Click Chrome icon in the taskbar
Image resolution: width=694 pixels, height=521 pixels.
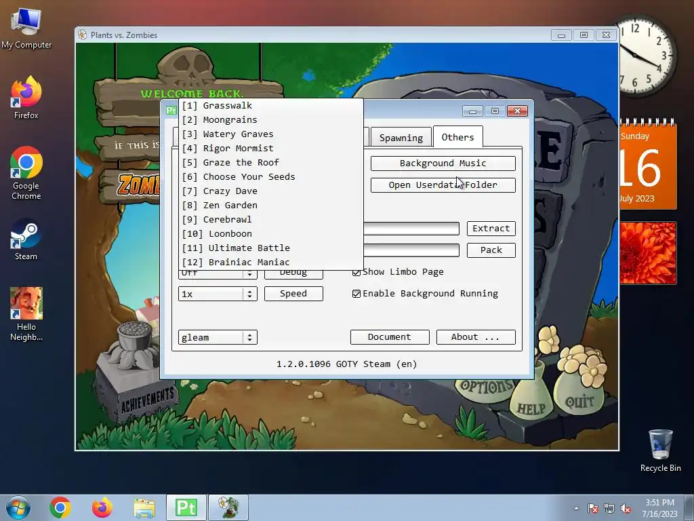click(x=60, y=507)
